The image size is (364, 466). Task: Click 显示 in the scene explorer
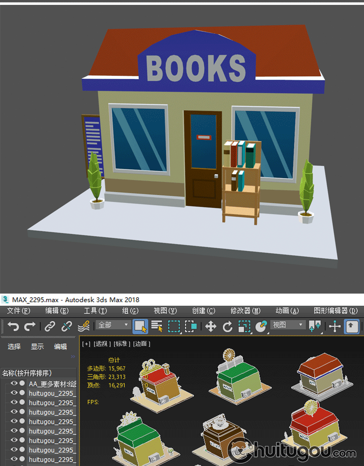click(37, 347)
